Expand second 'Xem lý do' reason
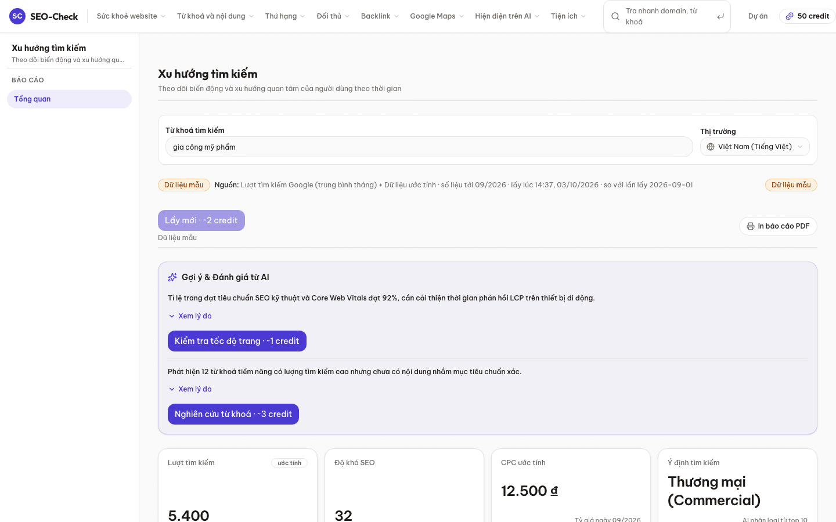 pyautogui.click(x=190, y=389)
